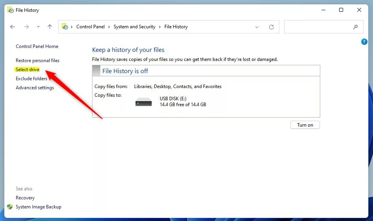Open the recent locations dropdown arrow
Image resolution: width=373 pixels, height=221 pixels.
coord(38,27)
